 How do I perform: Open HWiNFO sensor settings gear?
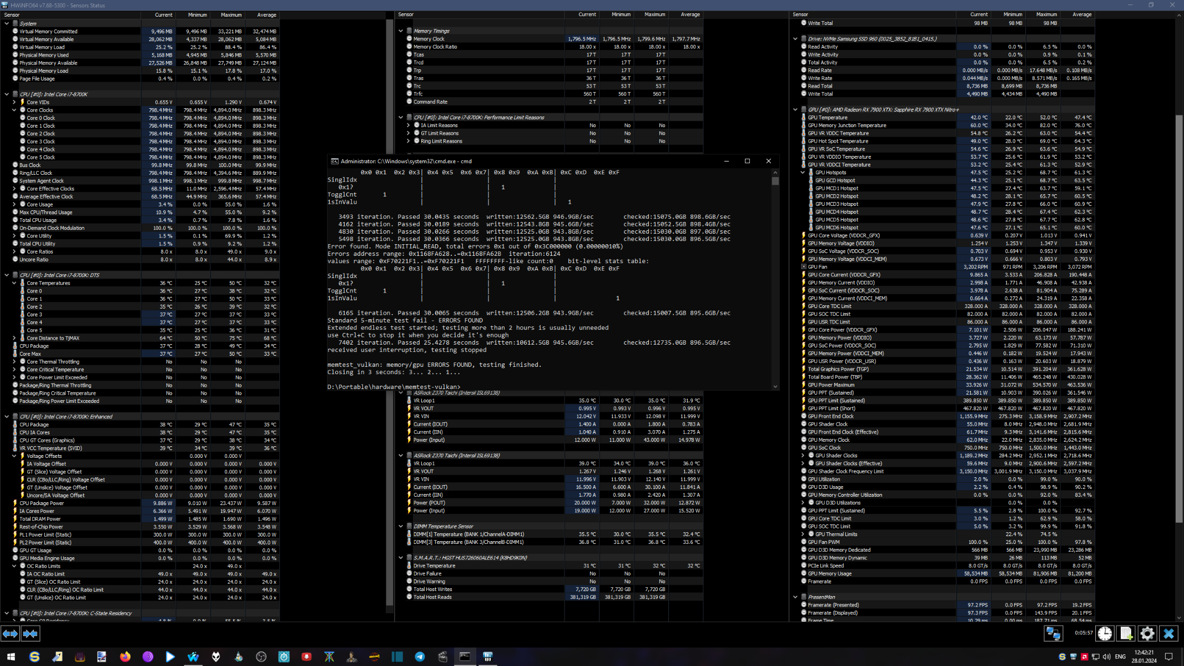[1147, 633]
